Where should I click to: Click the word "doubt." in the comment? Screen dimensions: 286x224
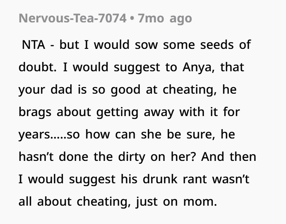(37, 67)
